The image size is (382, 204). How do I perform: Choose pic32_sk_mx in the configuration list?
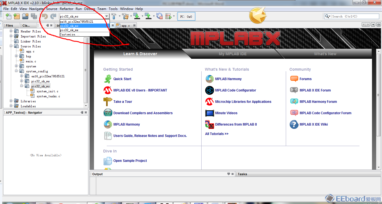click(x=85, y=30)
